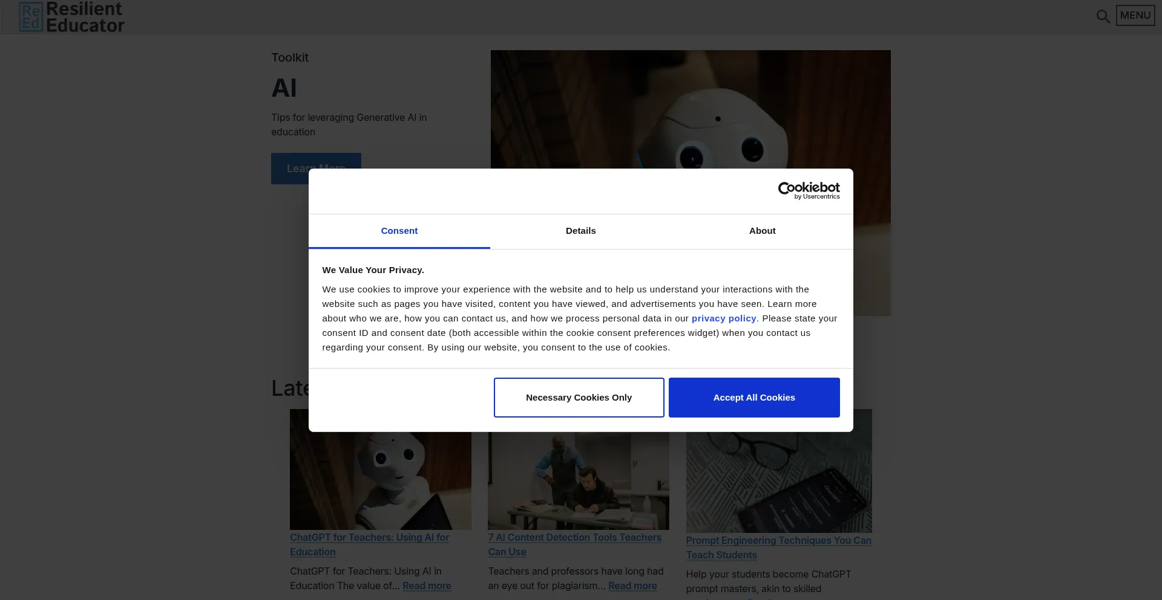The height and width of the screenshot is (600, 1162).
Task: Click Read more under ChatGPT for Teachers
Action: 427,585
